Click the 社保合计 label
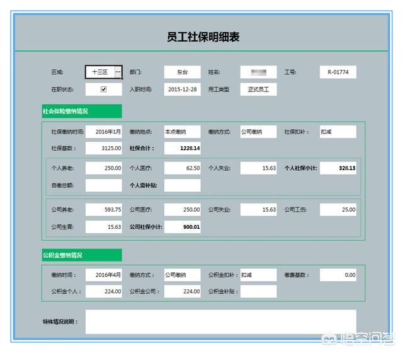Viewport: 403px width, 353px height. tap(142, 148)
